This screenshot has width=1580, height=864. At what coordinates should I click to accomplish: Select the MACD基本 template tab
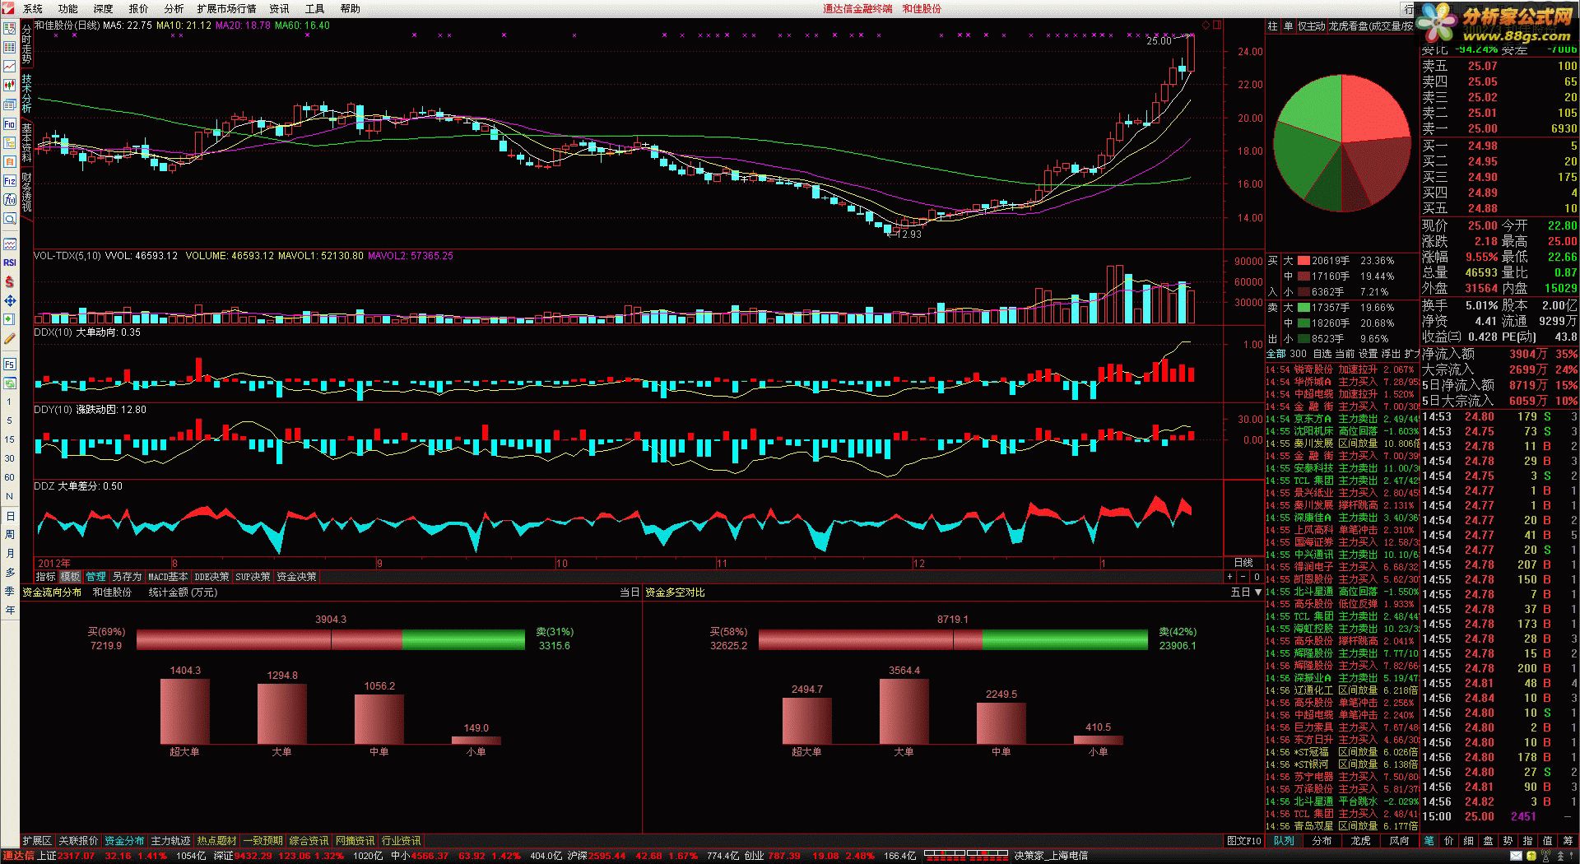[x=168, y=577]
